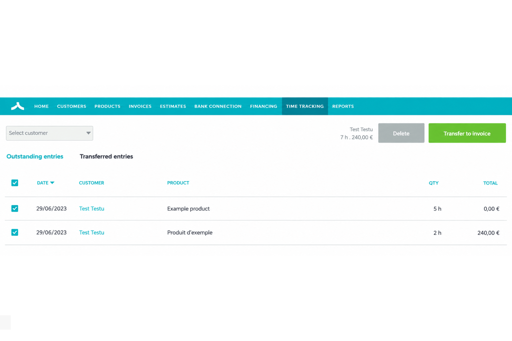Viewport: 512px width, 341px height.
Task: Go to Bank Connection
Action: pos(218,106)
